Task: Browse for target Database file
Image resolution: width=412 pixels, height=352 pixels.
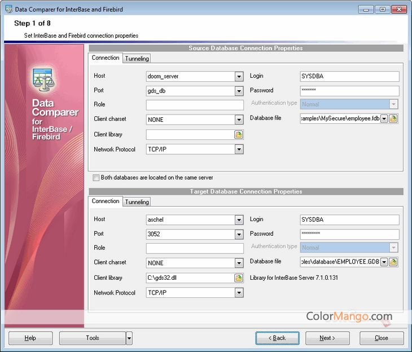Action: pos(393,262)
